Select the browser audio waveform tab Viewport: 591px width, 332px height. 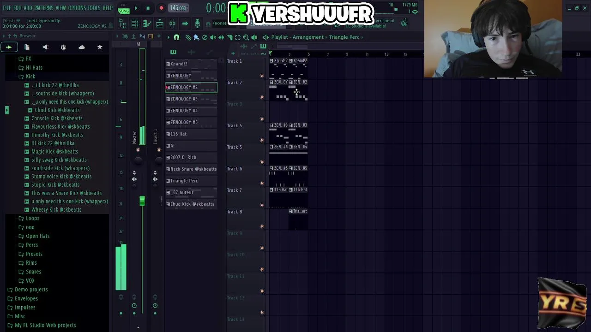pos(9,47)
